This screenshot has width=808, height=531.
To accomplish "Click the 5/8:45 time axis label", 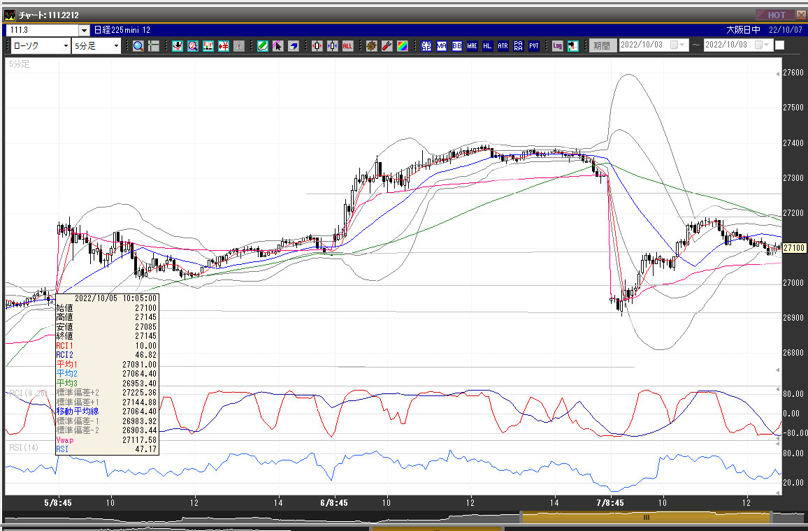I will click(x=58, y=502).
